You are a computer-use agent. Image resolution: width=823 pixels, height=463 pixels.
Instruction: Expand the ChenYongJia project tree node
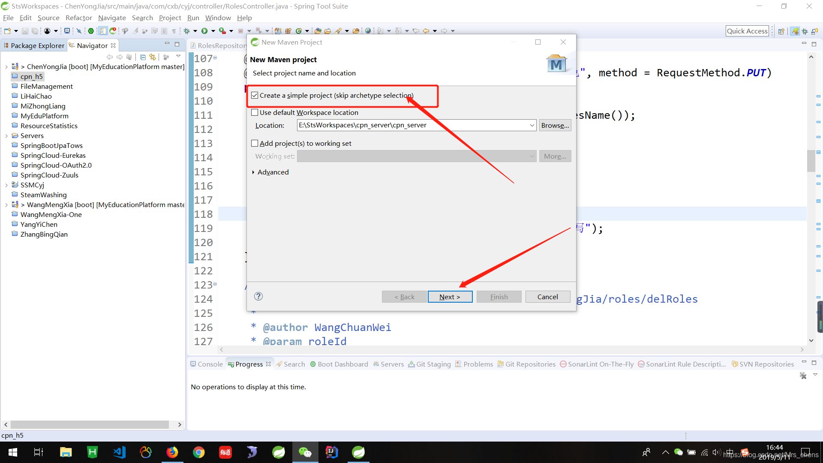pos(6,67)
